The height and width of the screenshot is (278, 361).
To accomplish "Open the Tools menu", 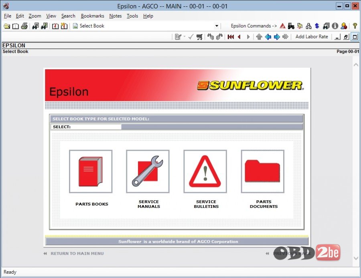I will (132, 16).
